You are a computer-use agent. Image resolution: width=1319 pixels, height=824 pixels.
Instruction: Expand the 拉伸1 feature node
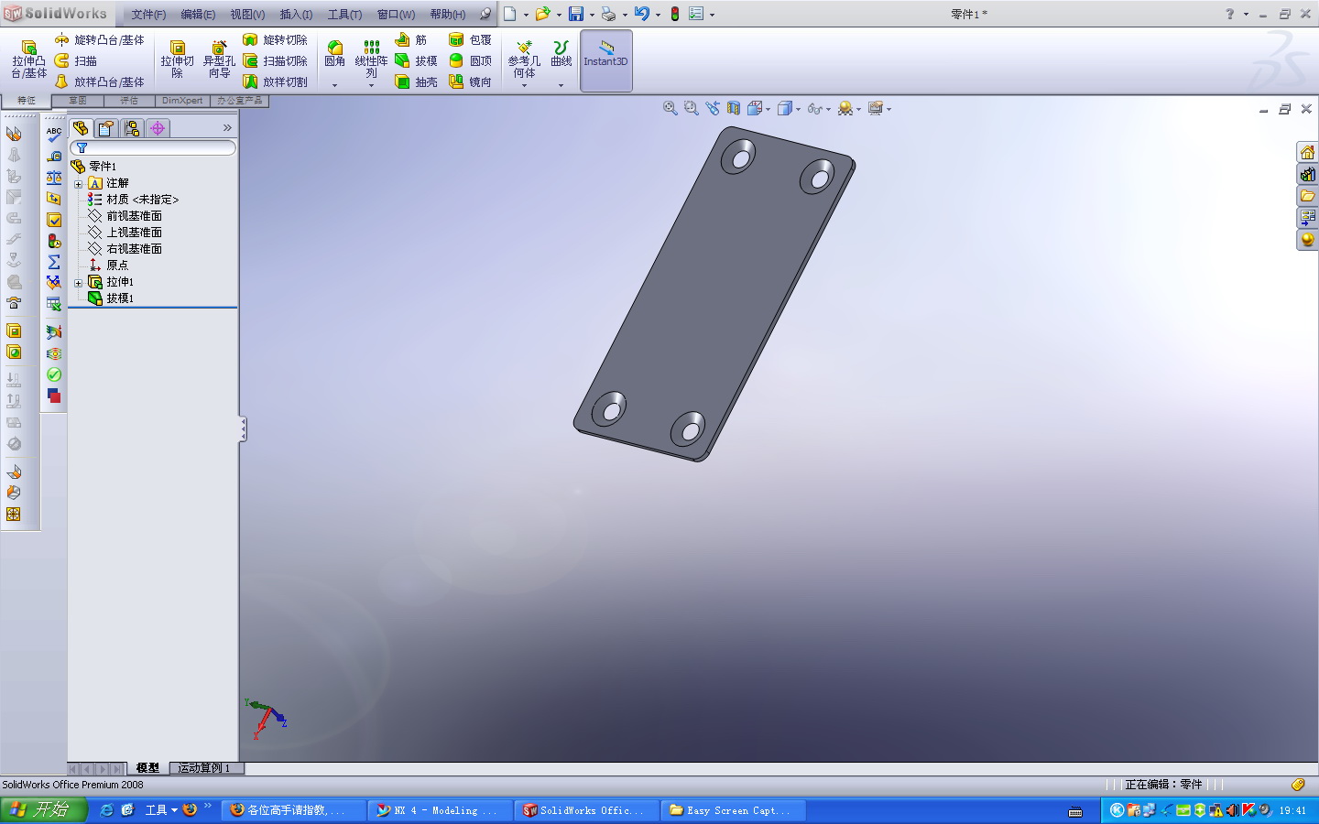[79, 283]
